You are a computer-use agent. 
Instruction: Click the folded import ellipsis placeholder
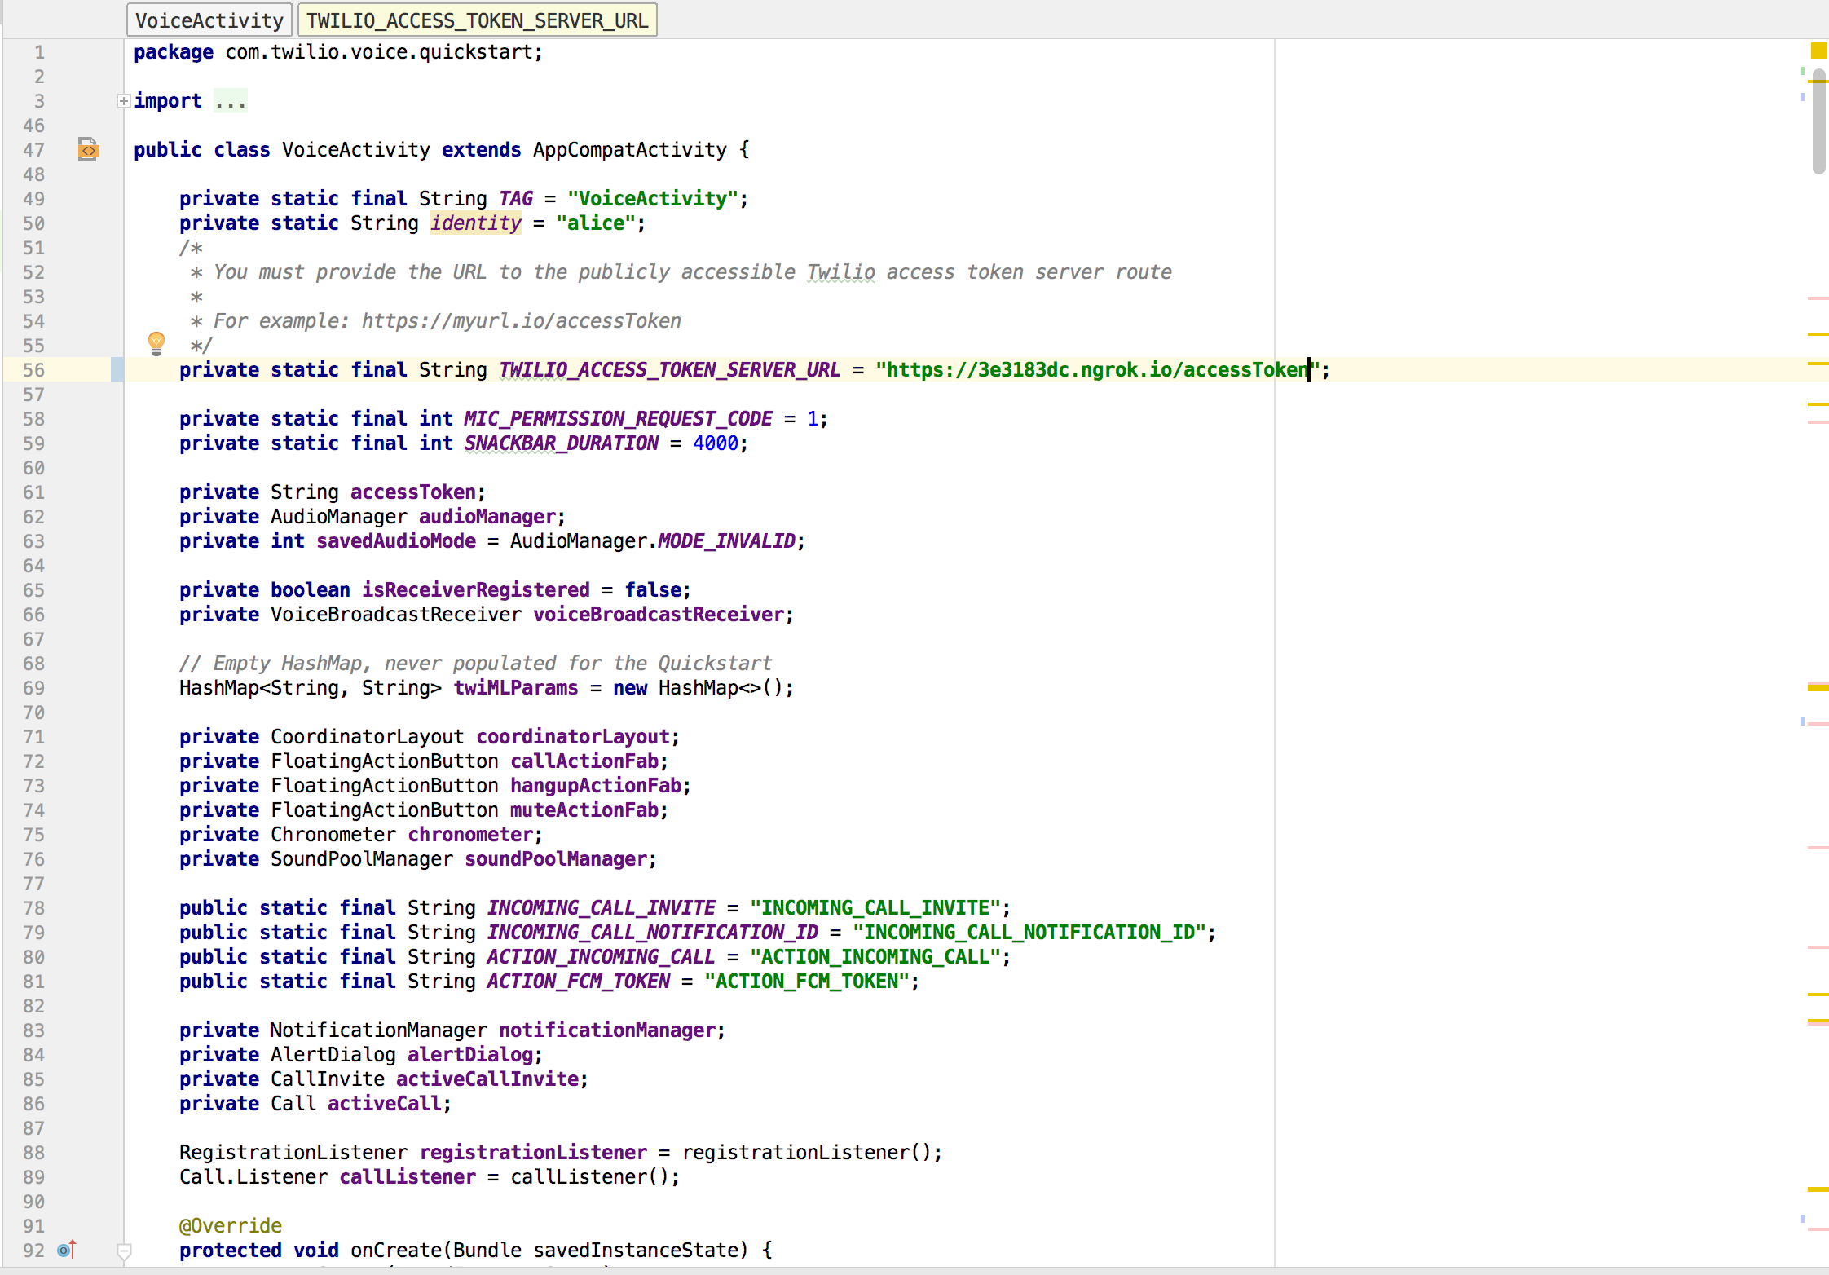[x=230, y=101]
